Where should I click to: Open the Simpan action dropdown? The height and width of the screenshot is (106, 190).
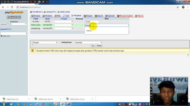(x=45, y=42)
